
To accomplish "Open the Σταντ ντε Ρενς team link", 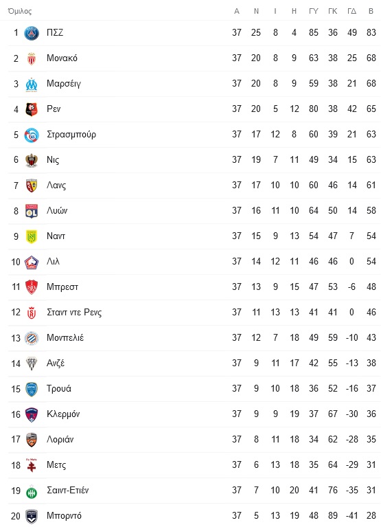I will [x=74, y=312].
